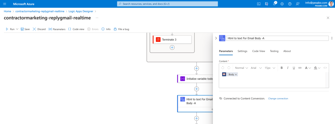Open the action panel kebab menu
Viewport: 335px width, 124px height.
coord(332,38)
